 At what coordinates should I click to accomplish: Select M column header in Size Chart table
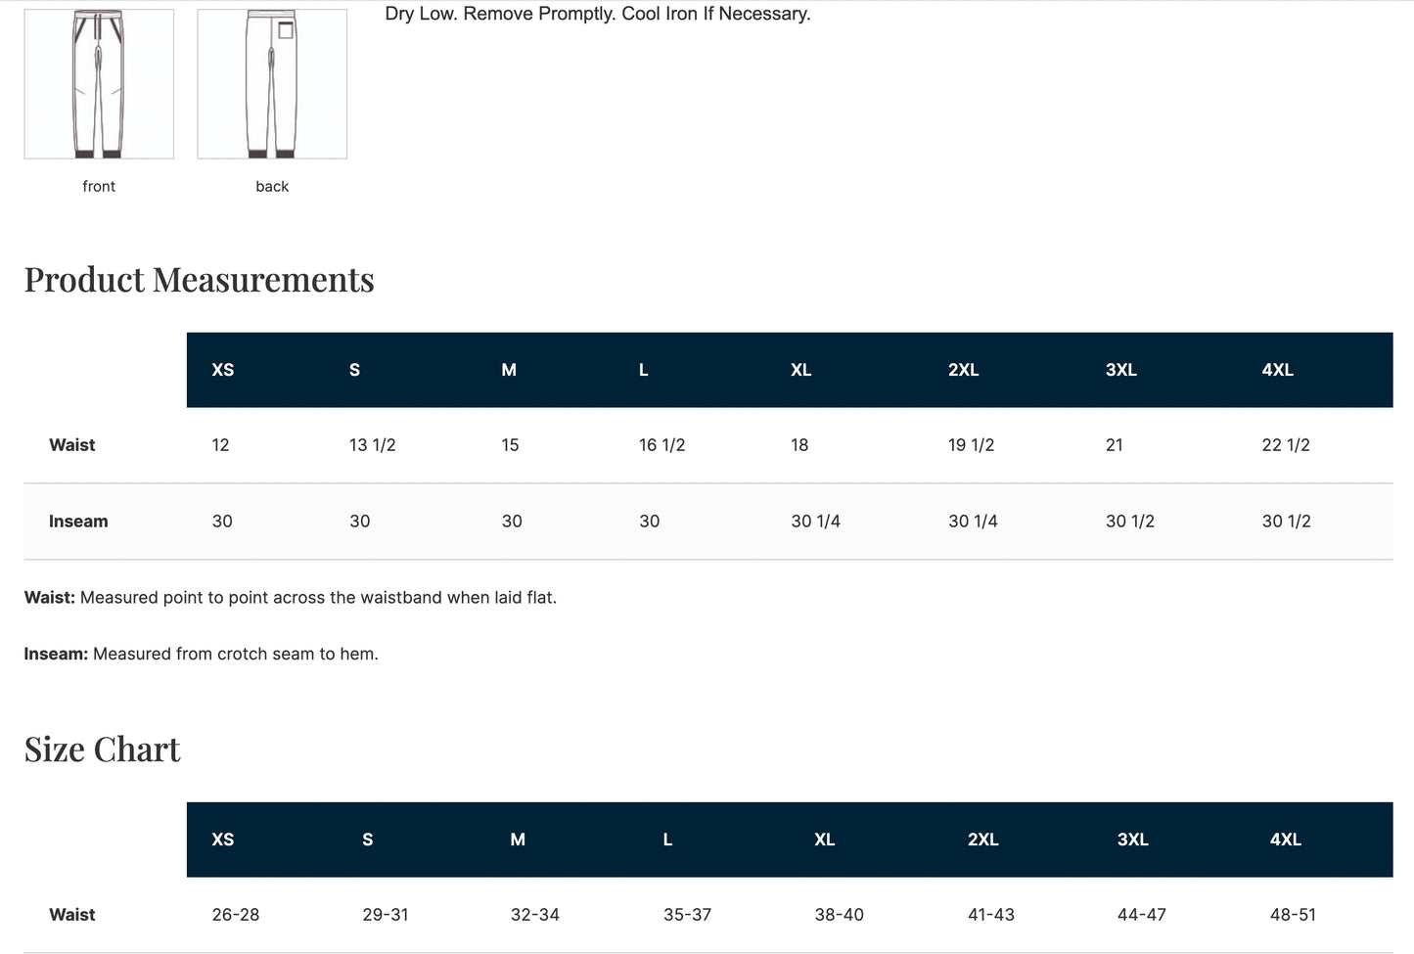click(x=518, y=840)
